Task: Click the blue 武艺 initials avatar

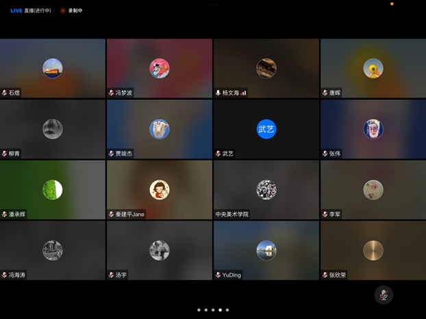Action: pos(266,129)
